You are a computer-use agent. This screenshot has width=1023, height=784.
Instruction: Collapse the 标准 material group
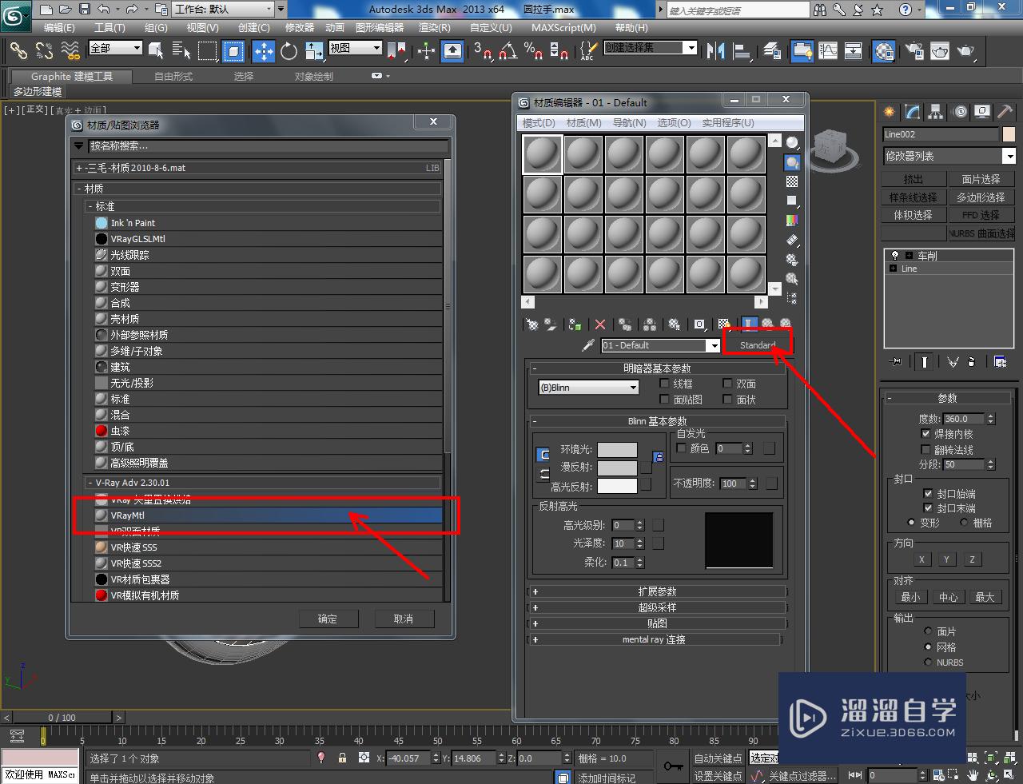[90, 206]
